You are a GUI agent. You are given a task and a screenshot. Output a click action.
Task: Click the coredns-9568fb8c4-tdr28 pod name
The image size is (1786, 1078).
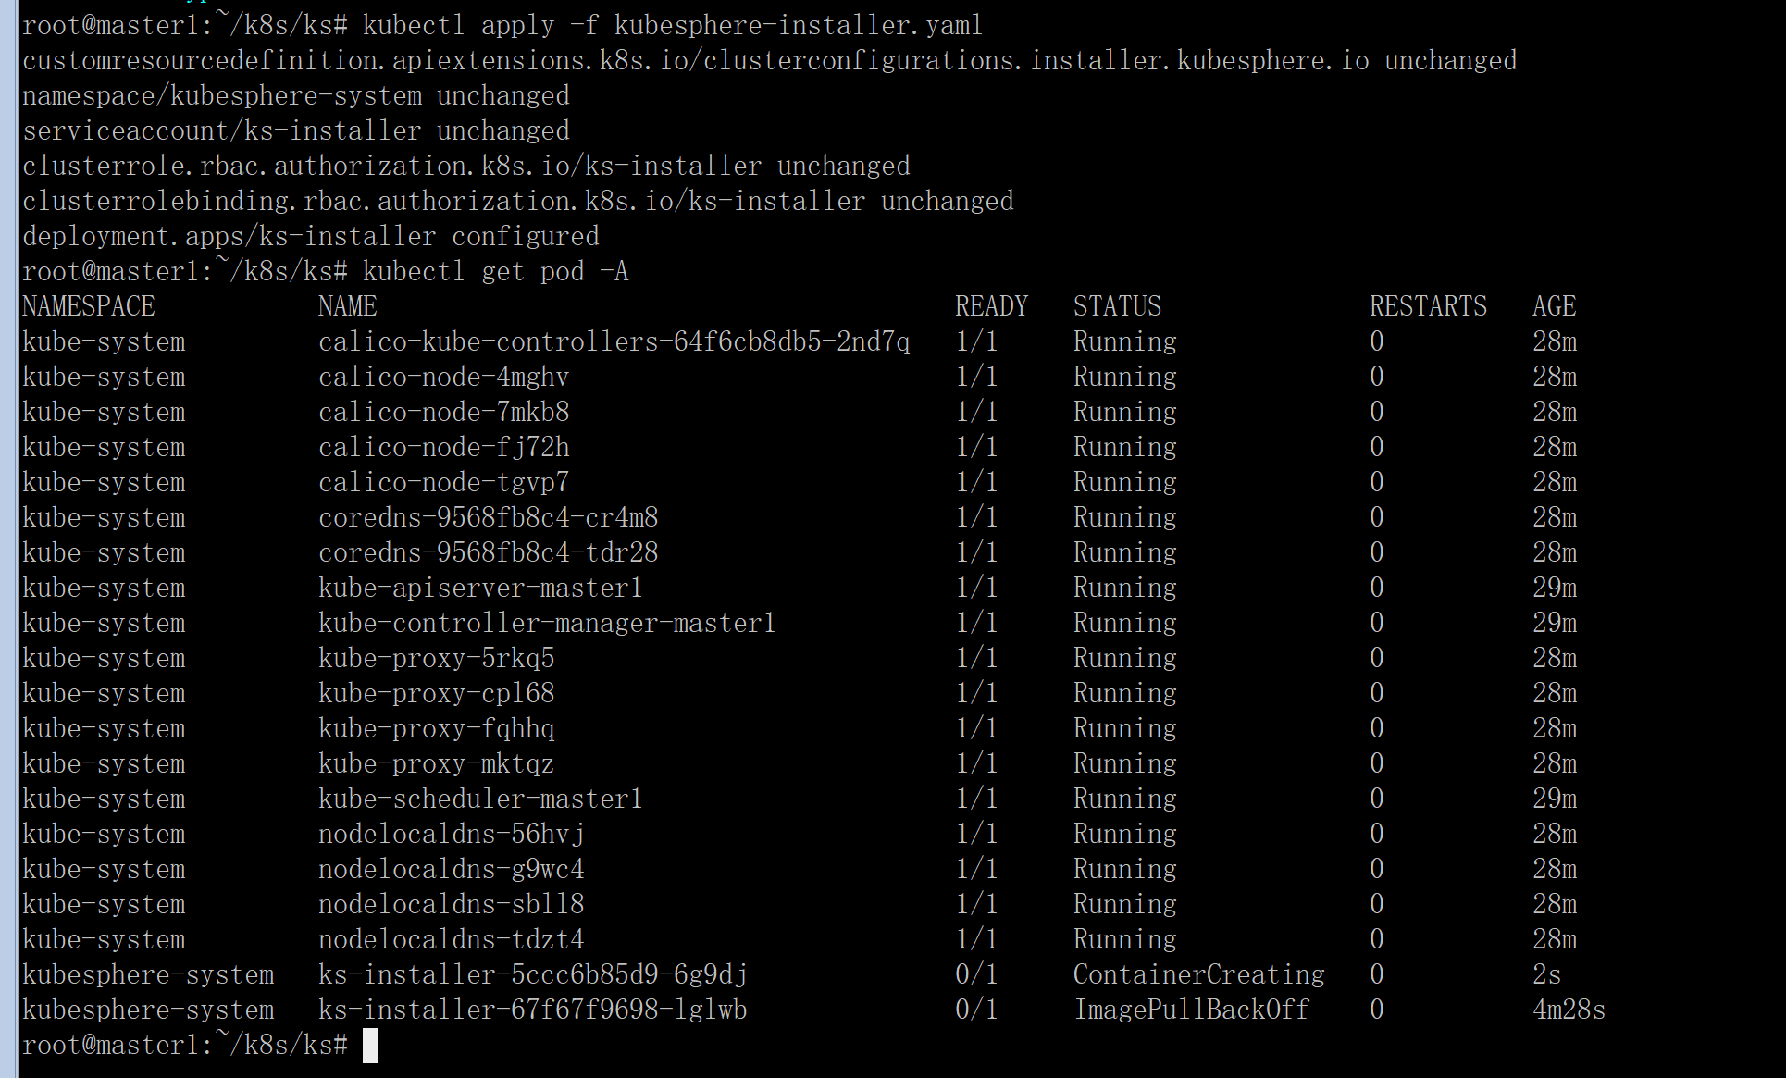[x=489, y=552]
